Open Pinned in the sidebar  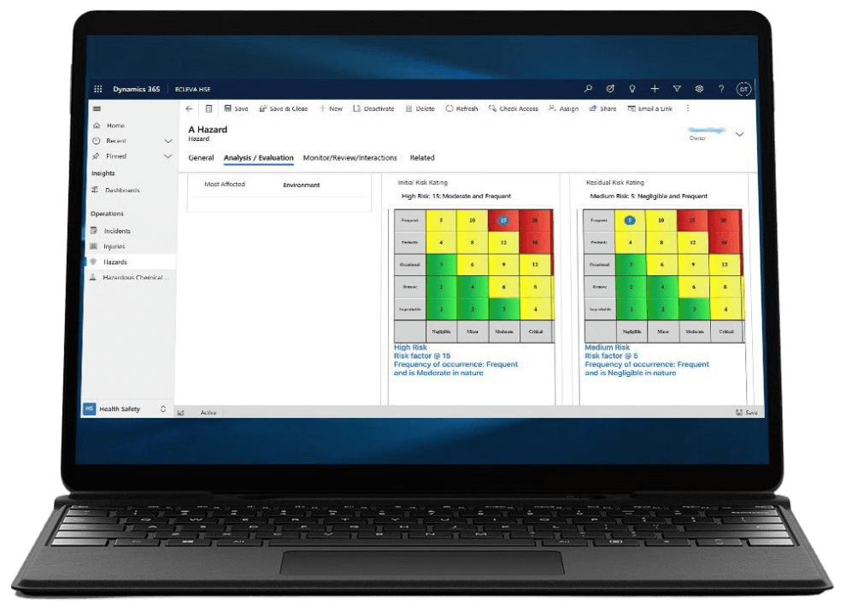[116, 156]
